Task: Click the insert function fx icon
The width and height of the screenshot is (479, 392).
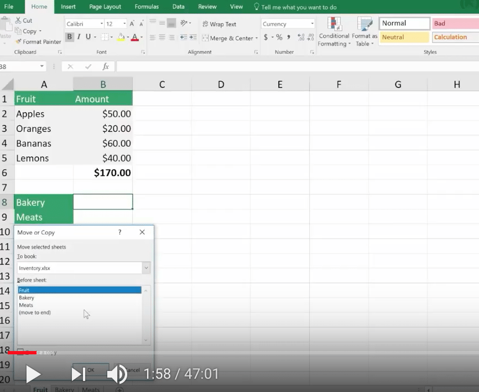Action: coord(106,66)
